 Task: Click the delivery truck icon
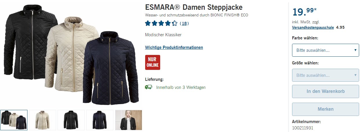[149, 87]
